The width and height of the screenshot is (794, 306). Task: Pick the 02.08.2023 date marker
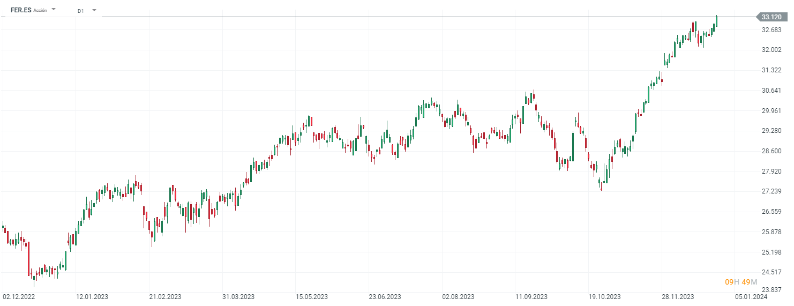(x=458, y=296)
